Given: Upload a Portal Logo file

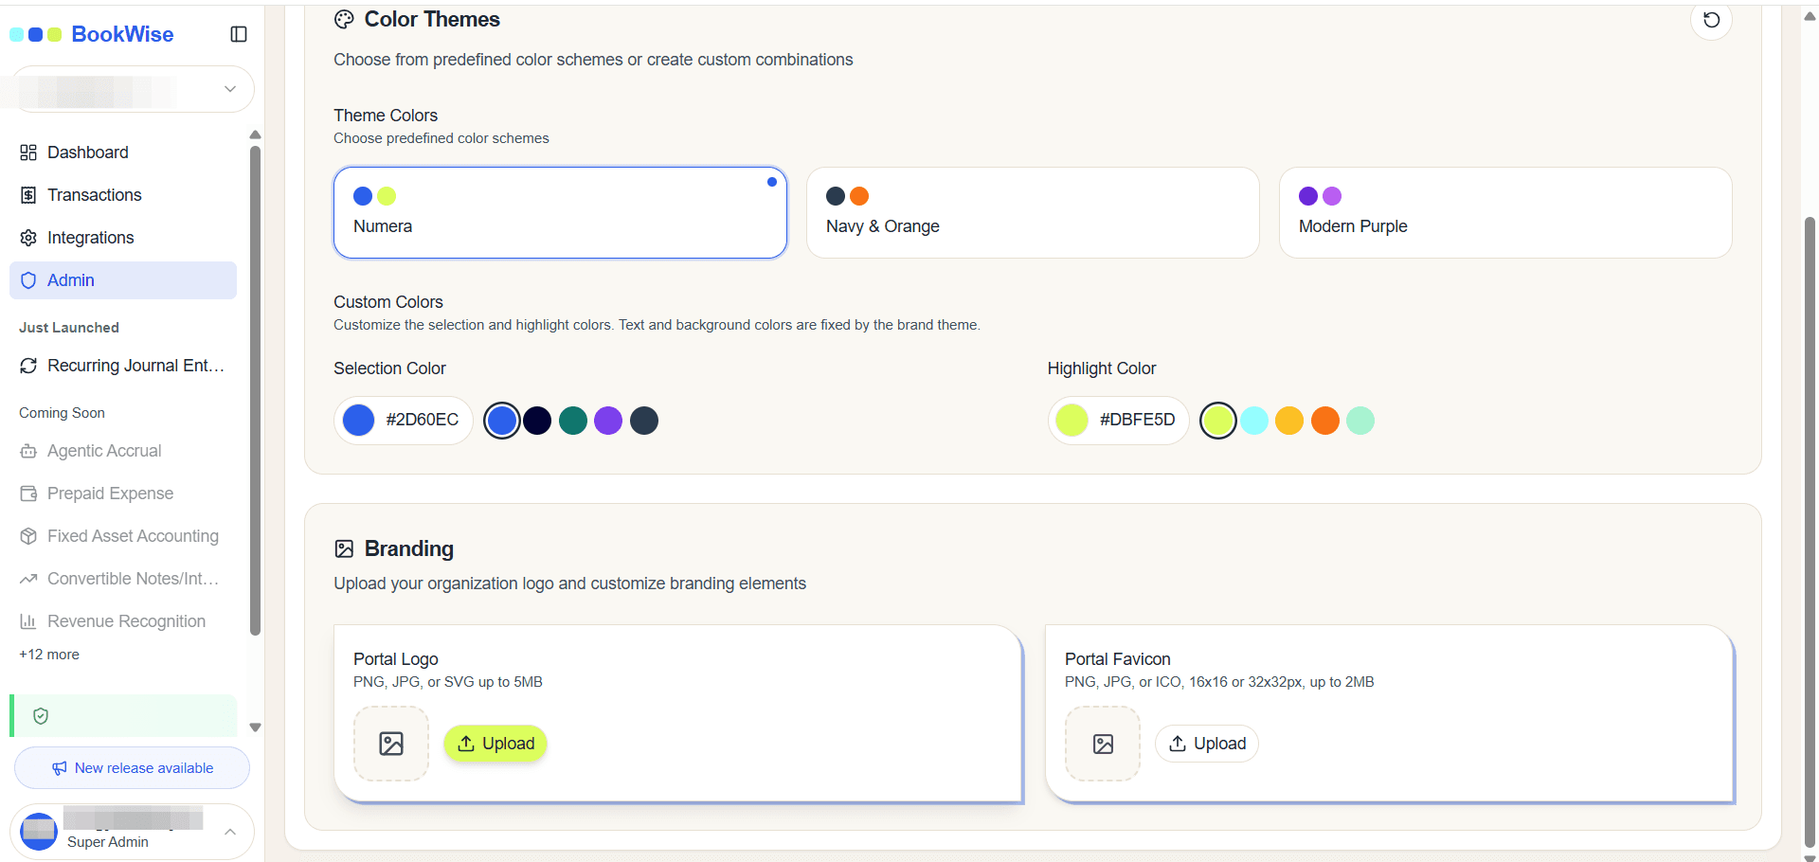Looking at the screenshot, I should (x=495, y=744).
